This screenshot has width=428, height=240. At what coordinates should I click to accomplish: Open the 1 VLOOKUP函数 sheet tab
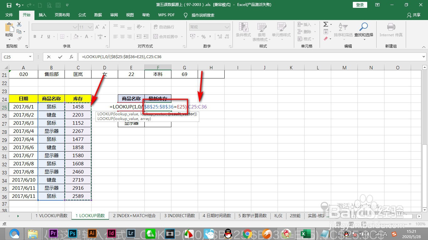[51, 216]
